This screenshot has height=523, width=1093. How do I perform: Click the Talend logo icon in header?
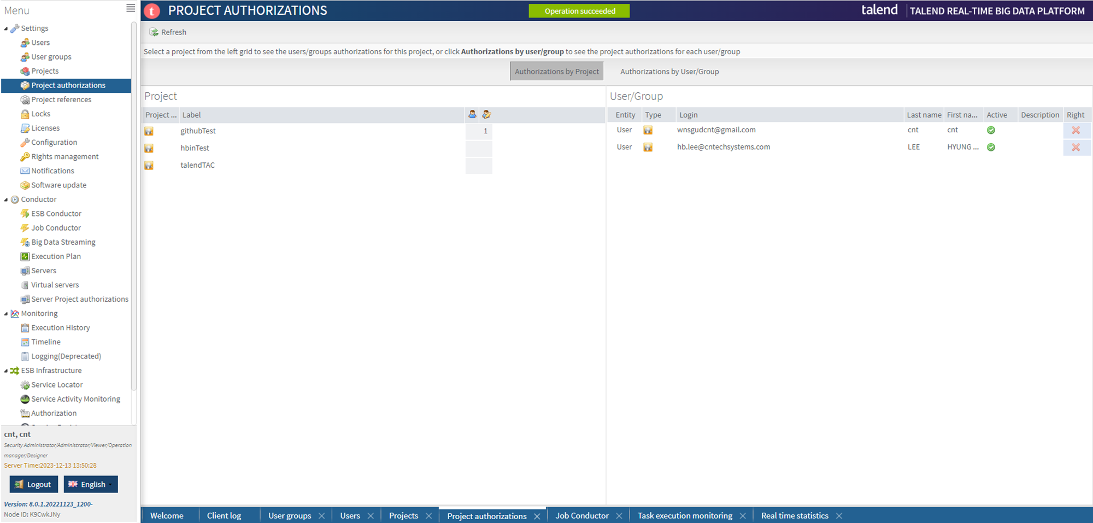[x=152, y=10]
